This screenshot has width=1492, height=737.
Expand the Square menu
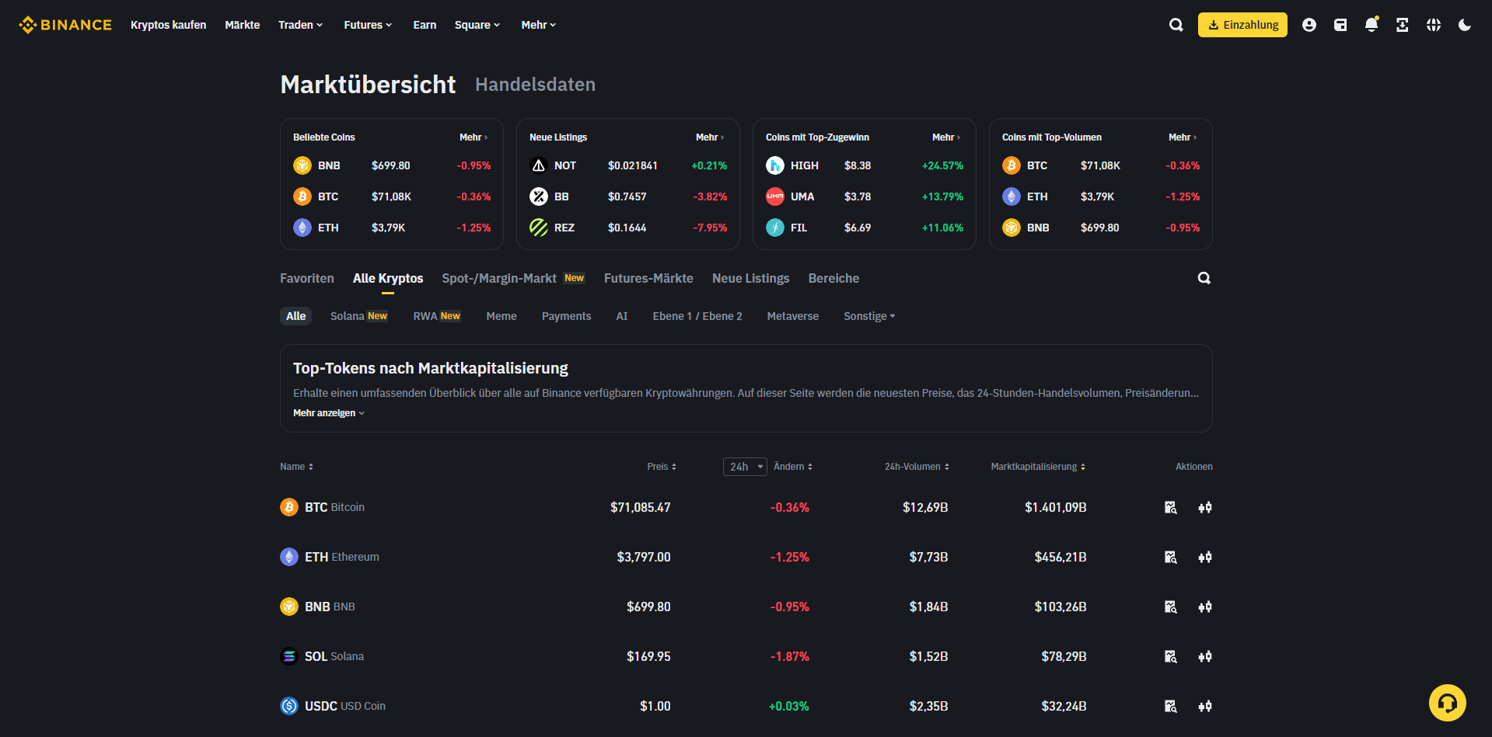click(477, 25)
